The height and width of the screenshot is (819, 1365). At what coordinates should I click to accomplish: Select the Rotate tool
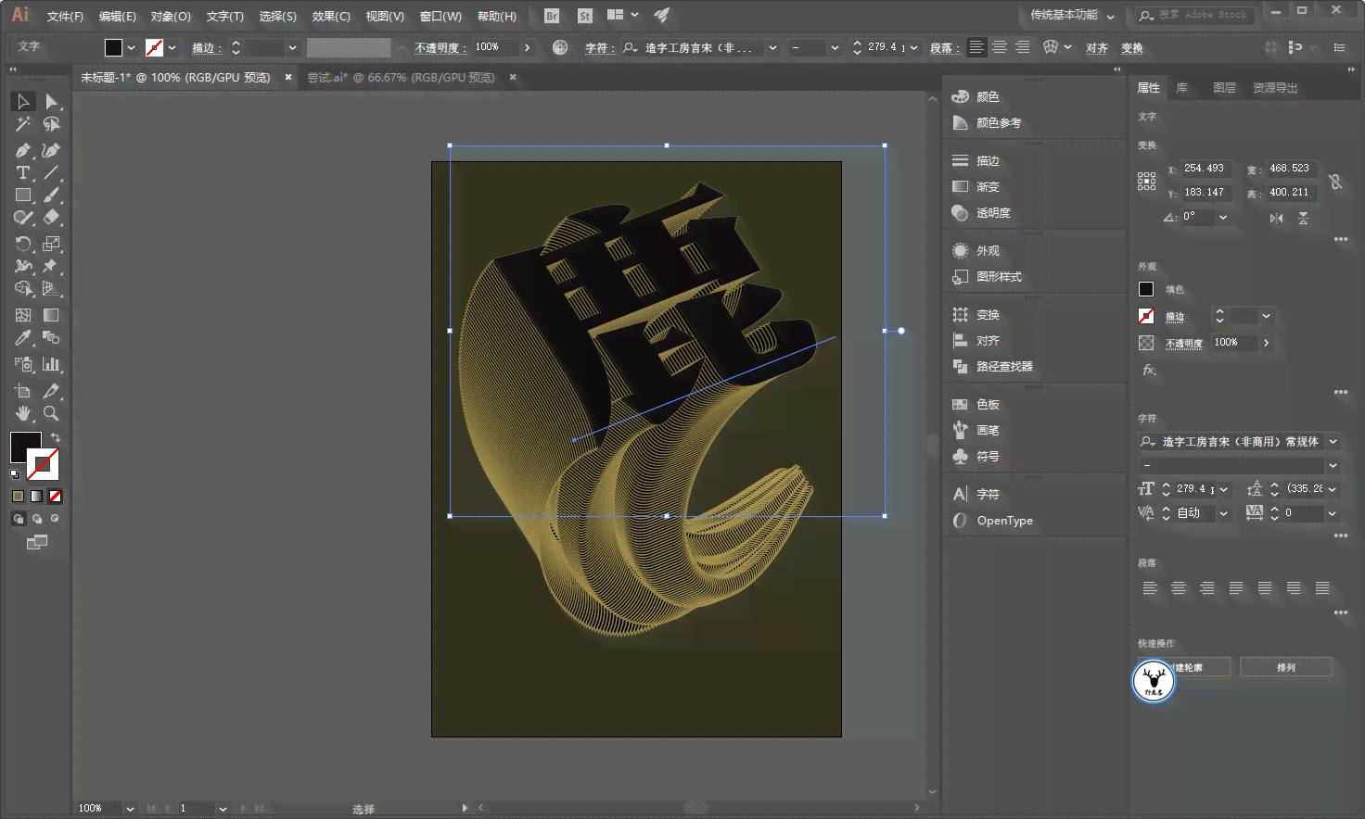click(x=23, y=244)
